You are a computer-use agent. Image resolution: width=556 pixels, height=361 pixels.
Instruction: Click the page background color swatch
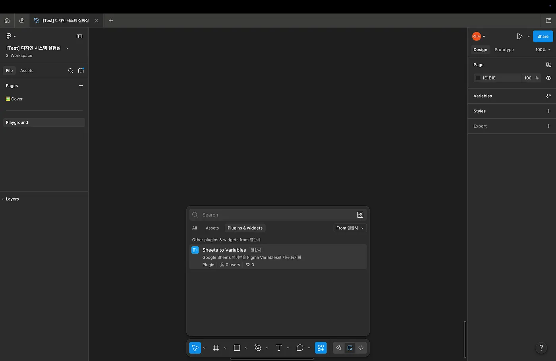(478, 78)
